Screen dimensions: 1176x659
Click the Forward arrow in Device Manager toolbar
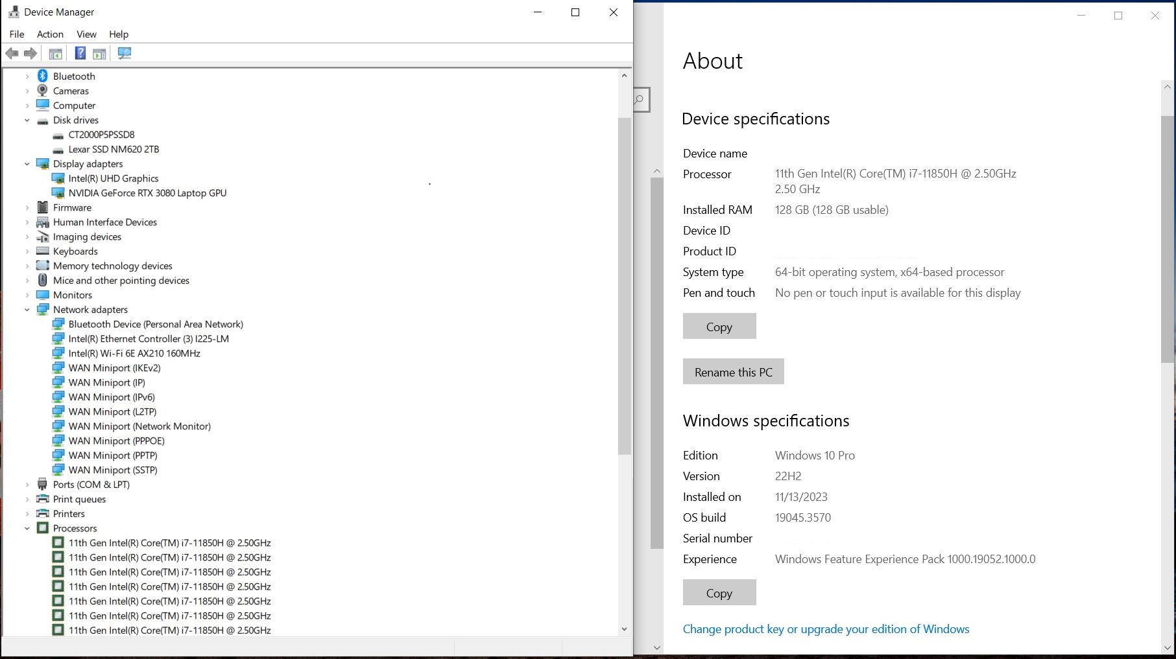(x=30, y=53)
